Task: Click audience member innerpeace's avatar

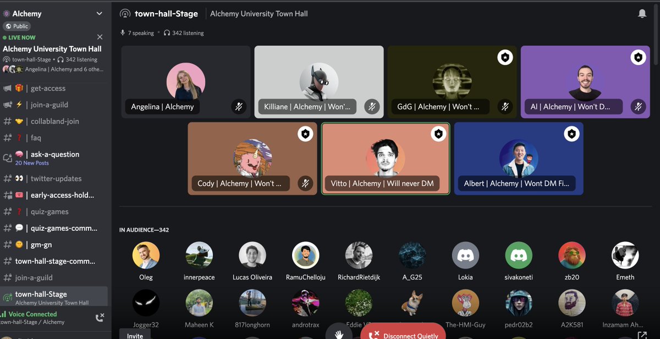Action: pyautogui.click(x=199, y=255)
